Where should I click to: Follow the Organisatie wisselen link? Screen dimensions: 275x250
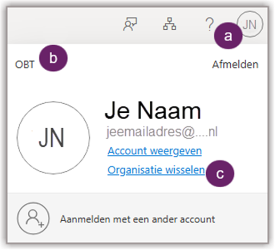[156, 170]
